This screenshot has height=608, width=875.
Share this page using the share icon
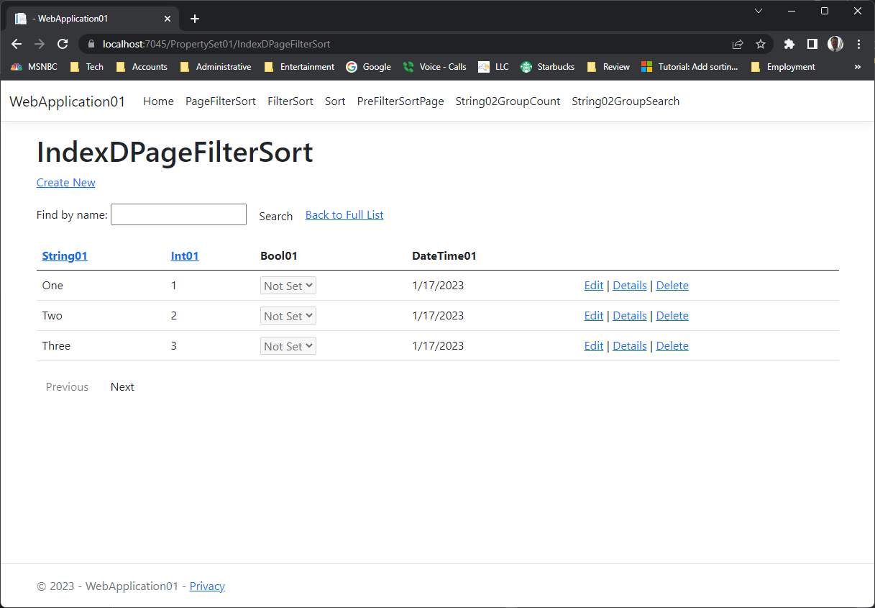click(738, 44)
